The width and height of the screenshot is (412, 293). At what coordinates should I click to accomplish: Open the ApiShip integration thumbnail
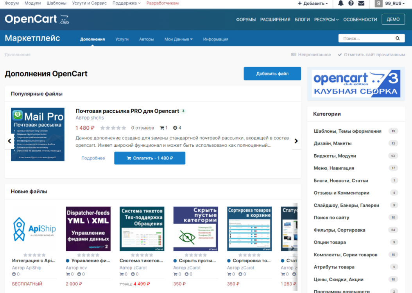(x=34, y=229)
